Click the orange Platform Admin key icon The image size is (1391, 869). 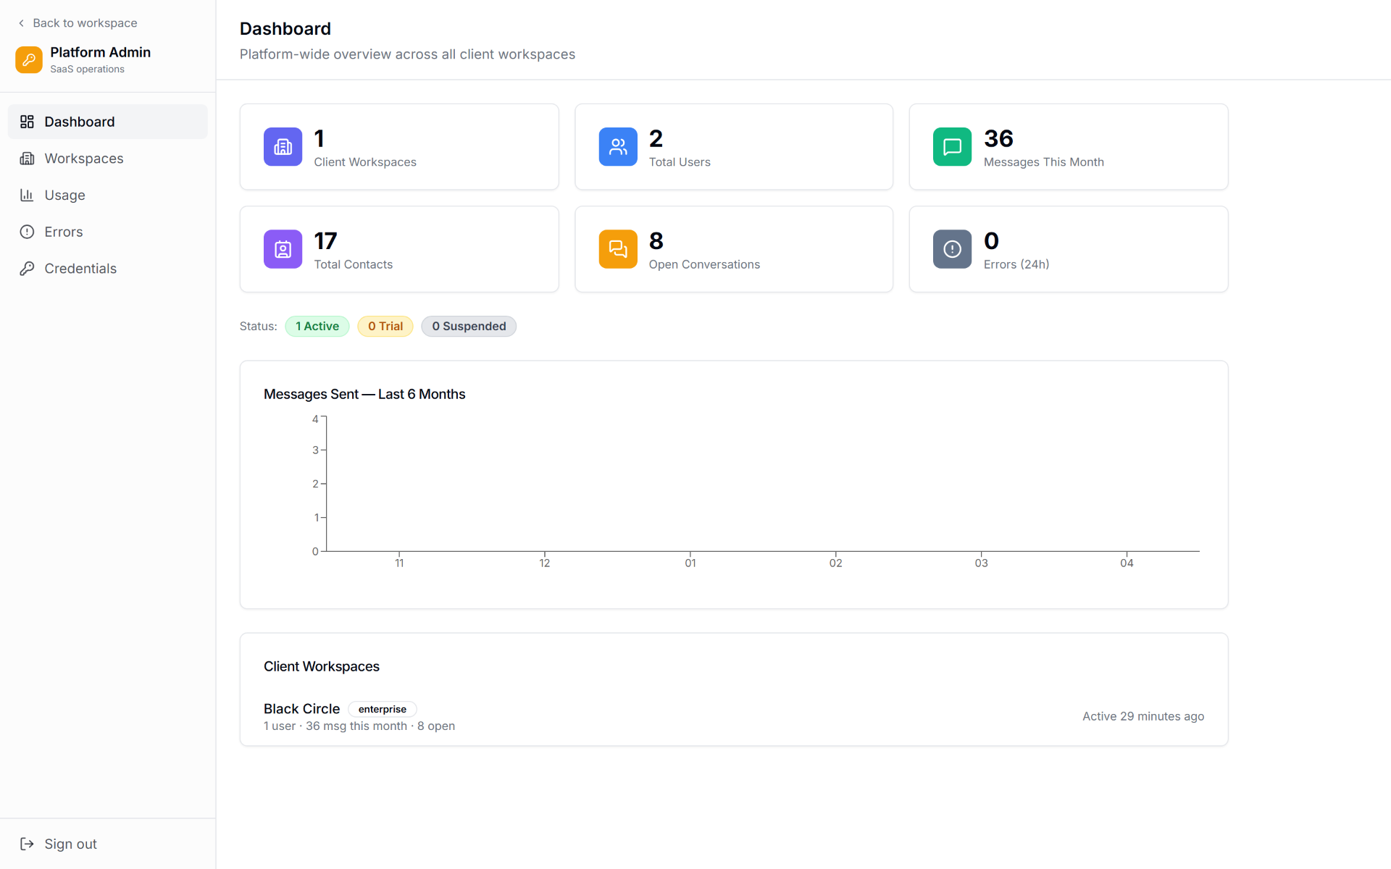click(29, 60)
